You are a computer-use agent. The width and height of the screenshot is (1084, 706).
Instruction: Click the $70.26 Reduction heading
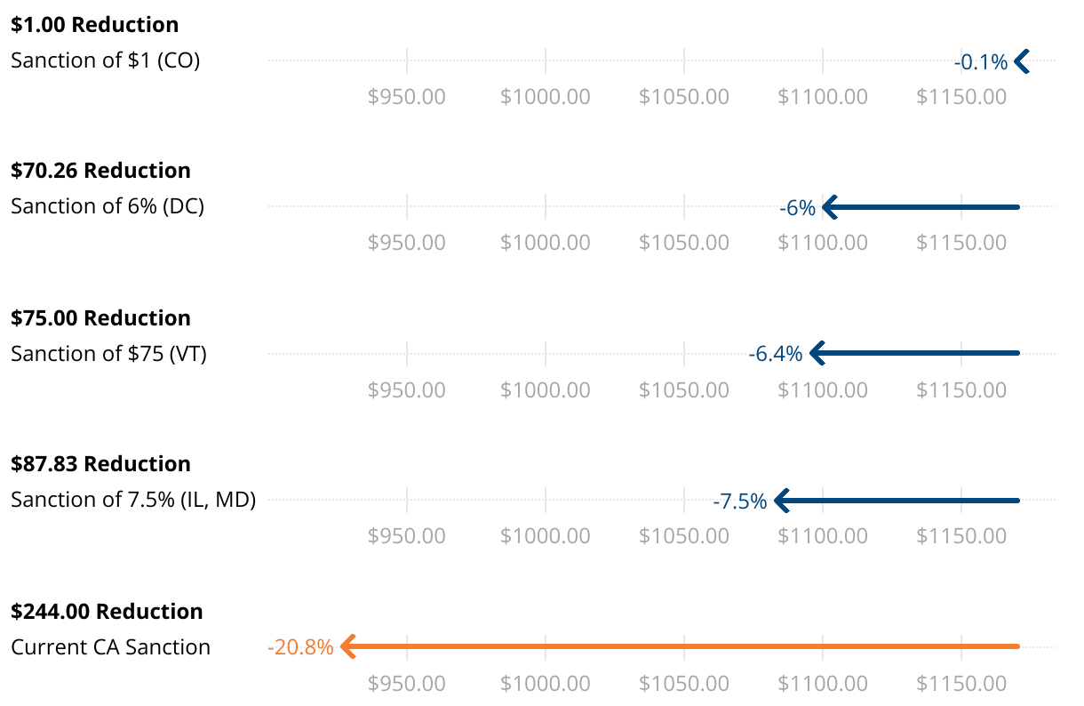(100, 171)
